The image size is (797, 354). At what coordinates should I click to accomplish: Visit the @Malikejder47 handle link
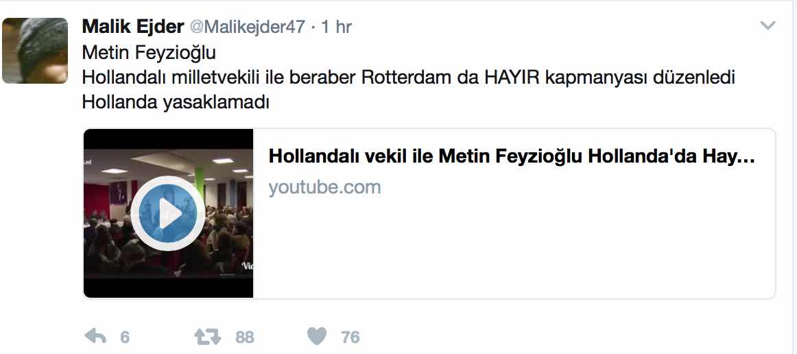click(x=248, y=27)
